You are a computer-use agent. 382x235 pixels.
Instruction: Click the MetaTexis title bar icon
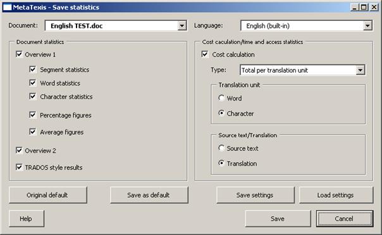8,8
